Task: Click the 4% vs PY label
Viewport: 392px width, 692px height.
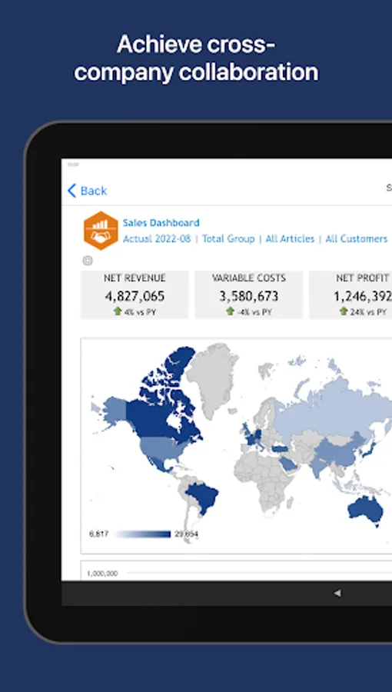Action: [x=140, y=311]
